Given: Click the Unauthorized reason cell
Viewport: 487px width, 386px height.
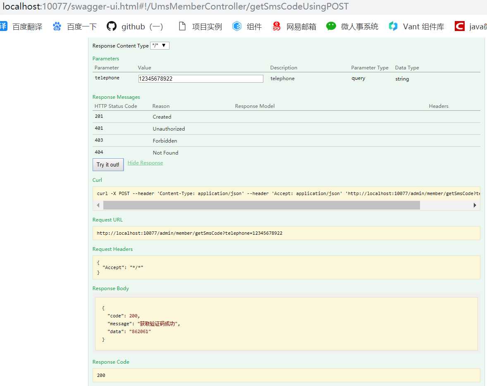Looking at the screenshot, I should click(169, 129).
